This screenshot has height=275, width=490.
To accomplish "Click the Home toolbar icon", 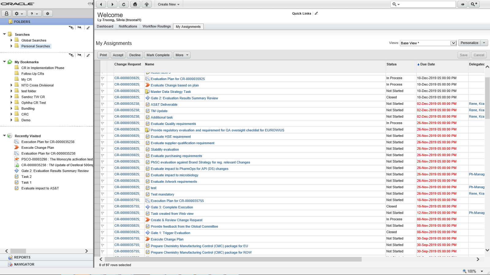I will [x=135, y=4].
